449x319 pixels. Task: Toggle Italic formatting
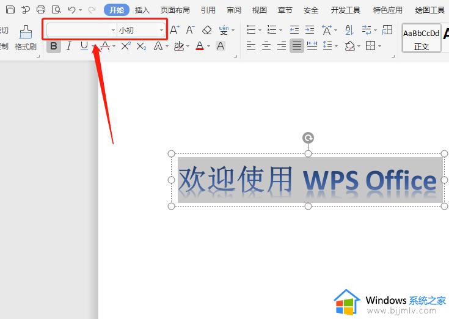coord(68,46)
